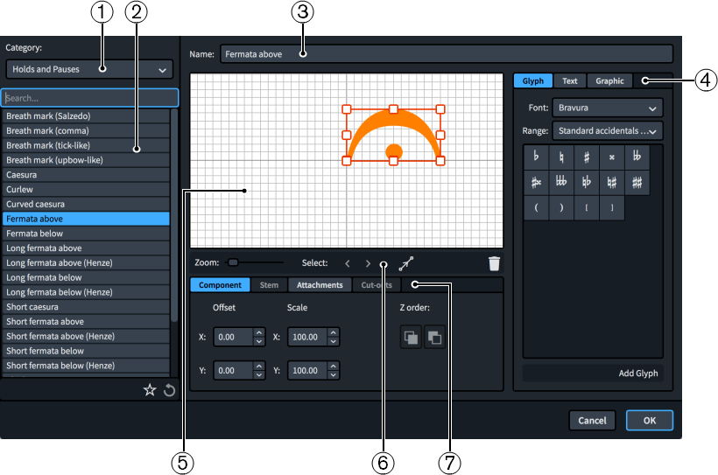Select Long fermata above (Henze)
The height and width of the screenshot is (475, 718).
[x=86, y=262]
